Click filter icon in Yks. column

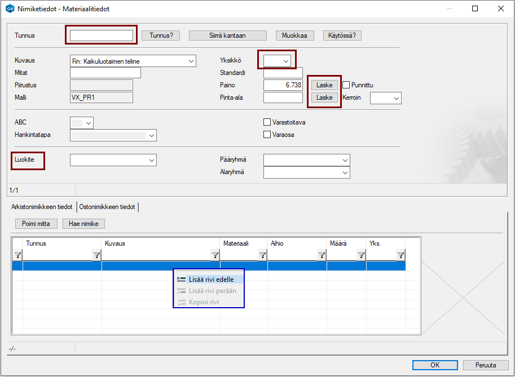click(400, 256)
